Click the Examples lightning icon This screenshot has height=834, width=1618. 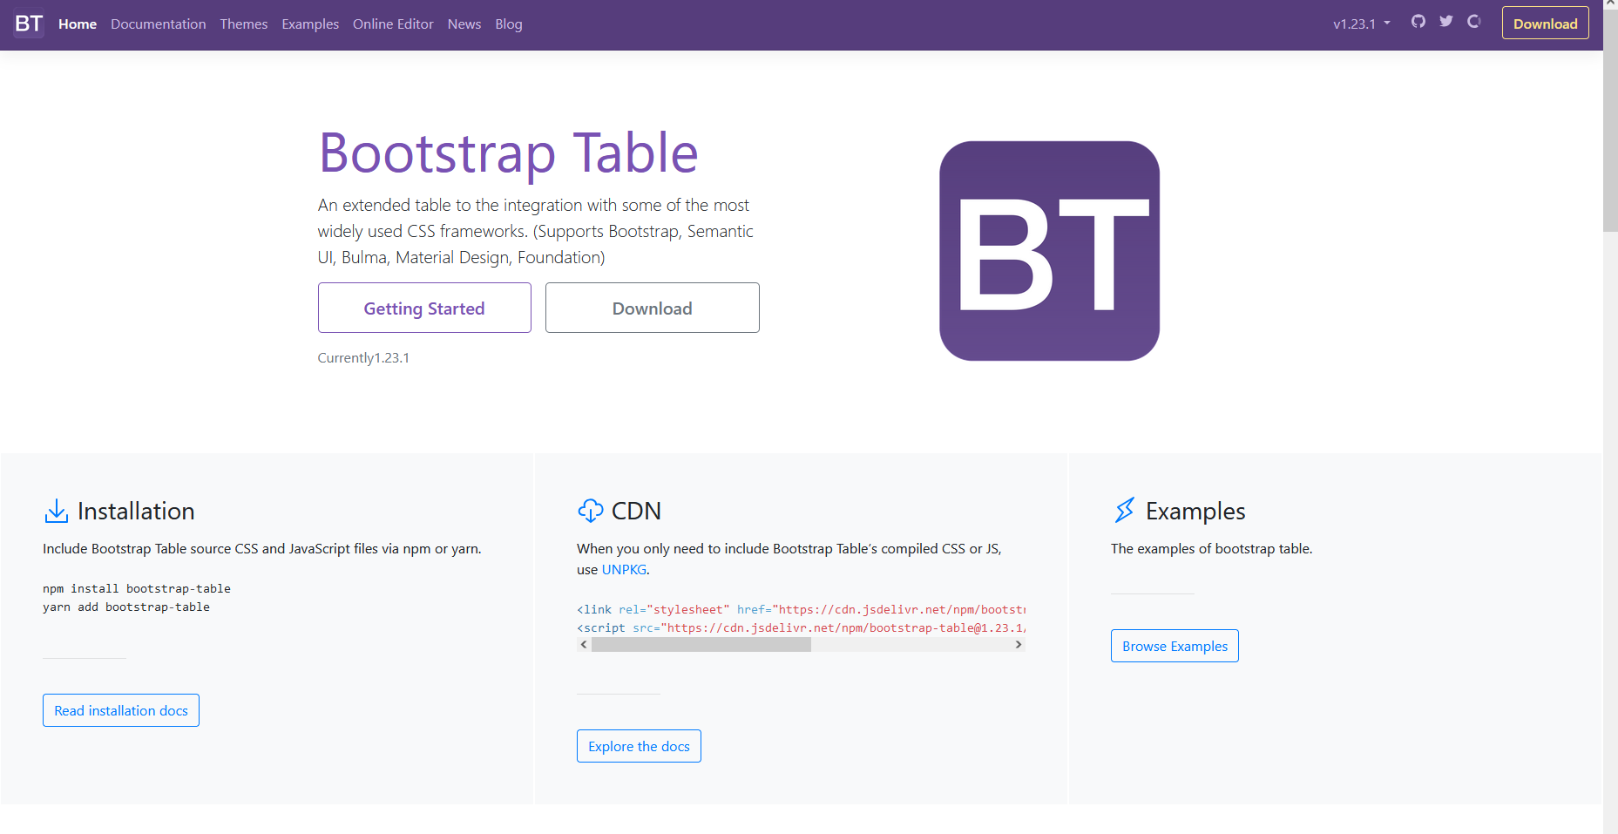point(1124,511)
